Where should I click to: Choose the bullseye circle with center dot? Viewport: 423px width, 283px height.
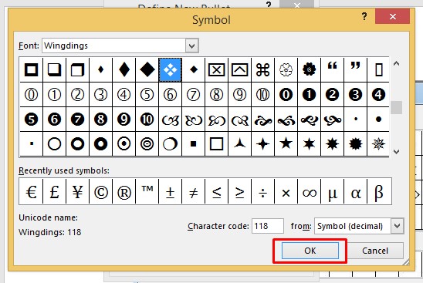(124, 144)
